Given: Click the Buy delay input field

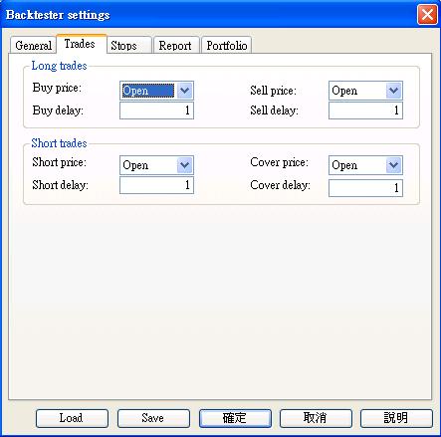Looking at the screenshot, I should tap(156, 110).
